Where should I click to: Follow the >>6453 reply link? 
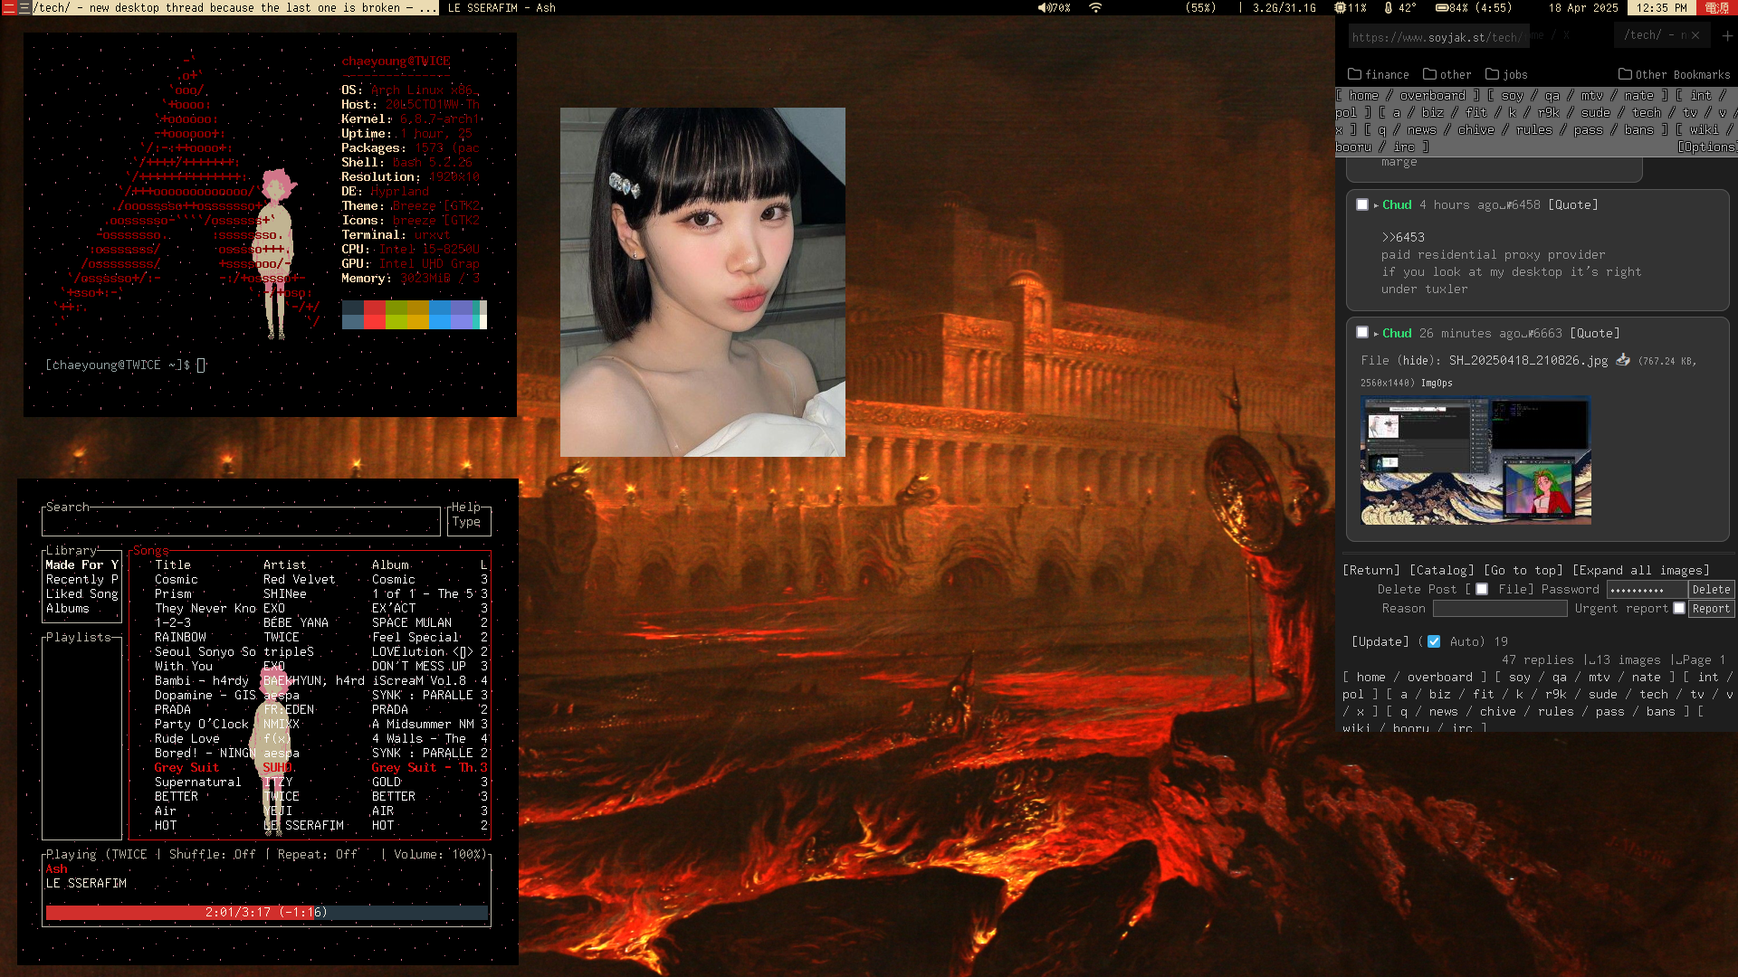pos(1403,237)
